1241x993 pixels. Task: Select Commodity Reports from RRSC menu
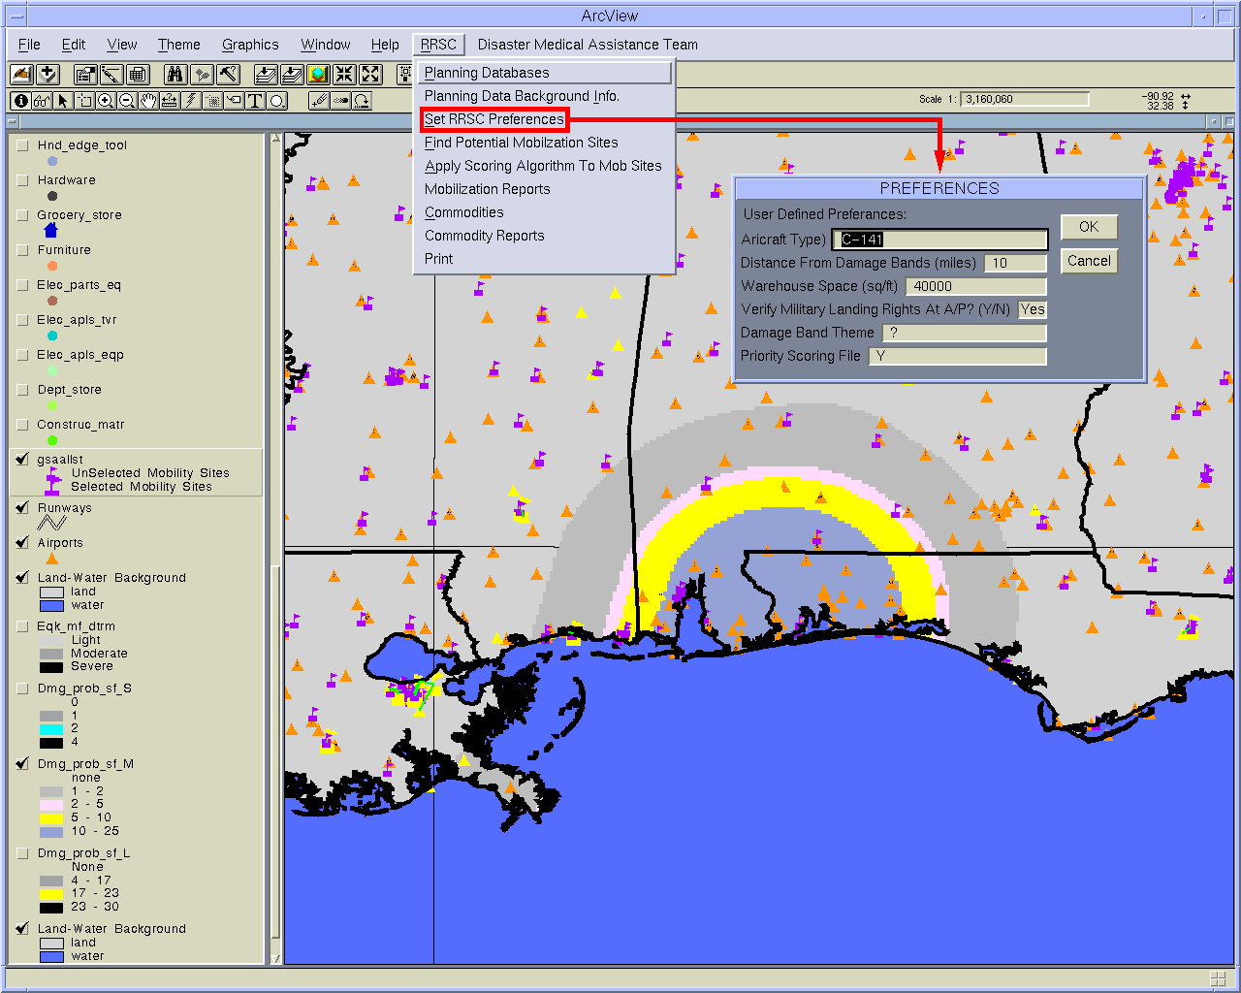(484, 236)
